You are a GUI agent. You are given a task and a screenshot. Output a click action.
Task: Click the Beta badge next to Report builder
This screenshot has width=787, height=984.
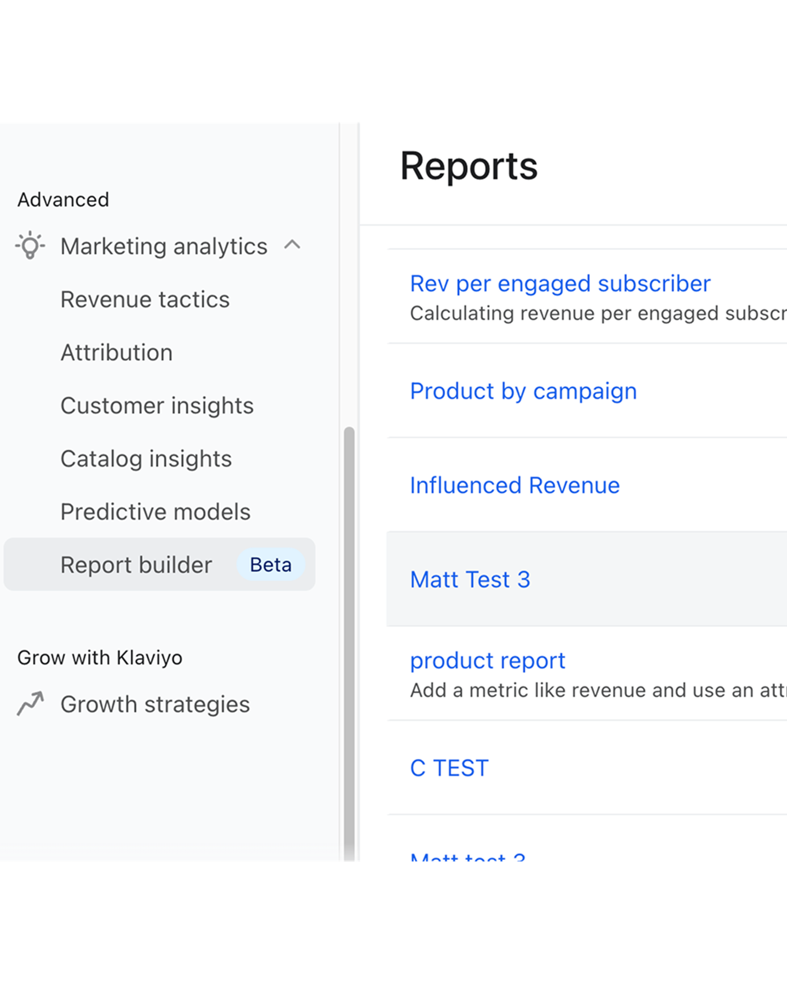(271, 564)
